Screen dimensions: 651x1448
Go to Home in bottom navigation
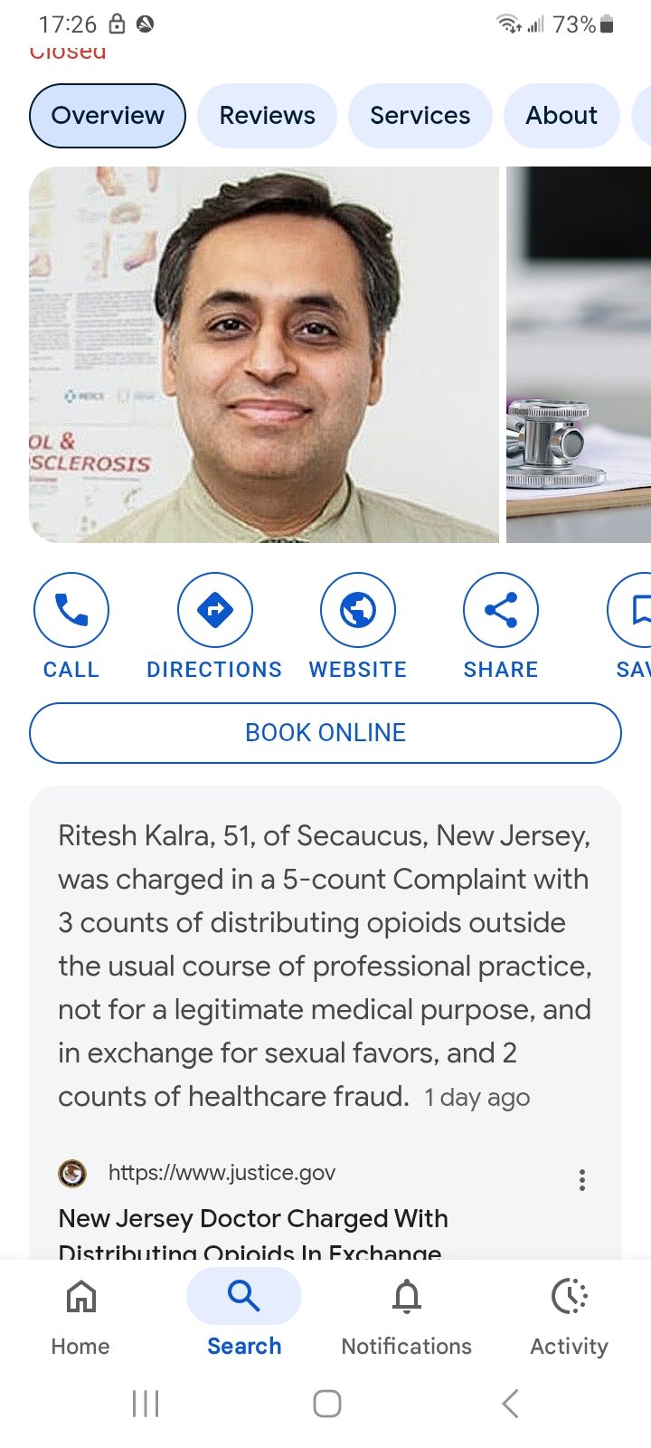click(80, 1318)
